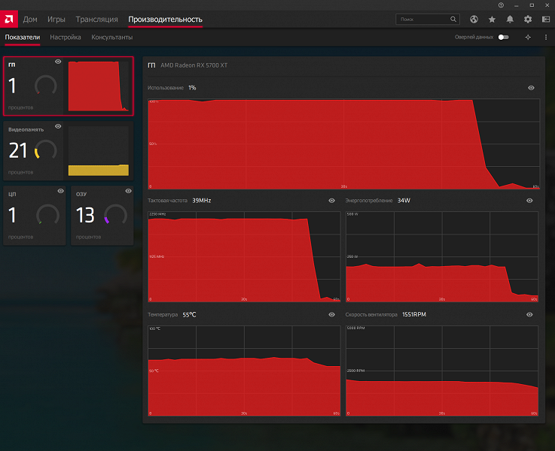
Task: Open the Консультанты sub-tab
Action: 112,37
